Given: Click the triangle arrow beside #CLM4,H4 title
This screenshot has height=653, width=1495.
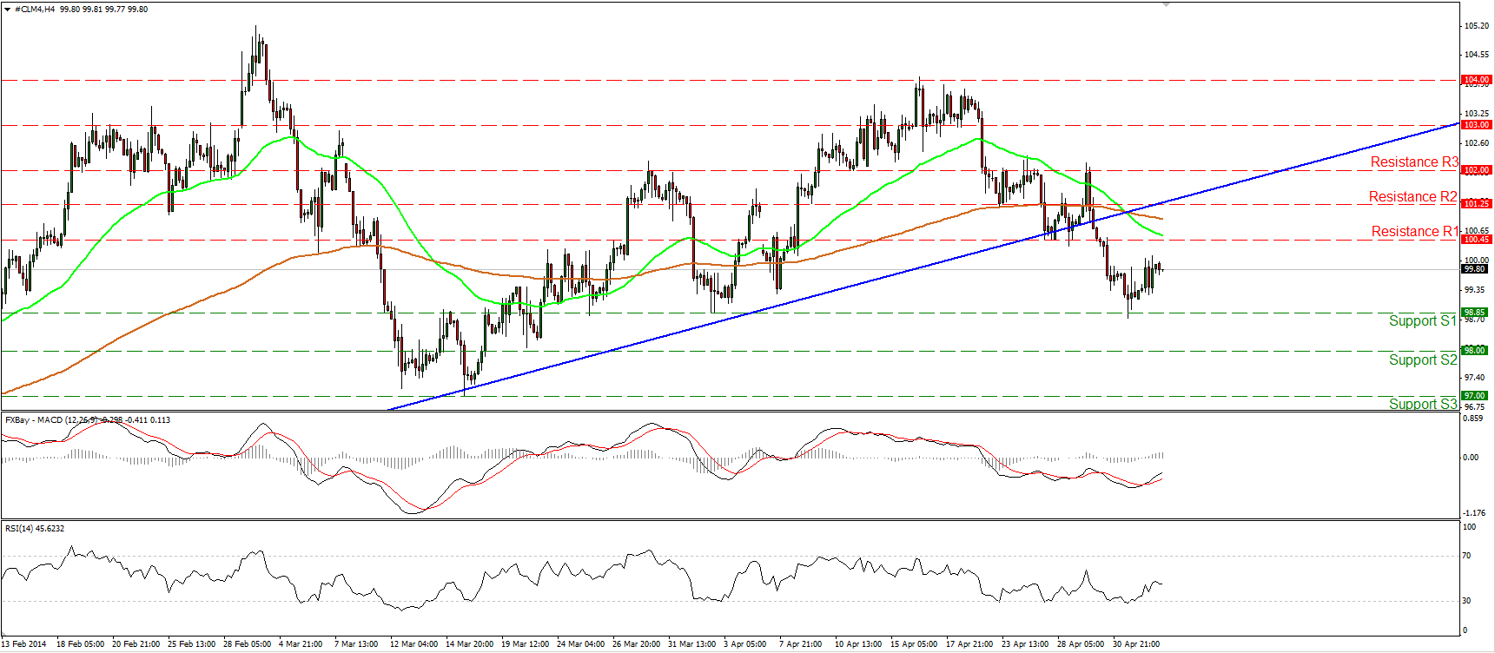Looking at the screenshot, I should (x=8, y=9).
